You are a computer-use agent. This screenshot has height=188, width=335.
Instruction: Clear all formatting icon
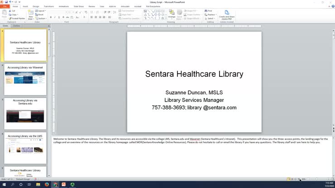pyautogui.click(x=86, y=12)
